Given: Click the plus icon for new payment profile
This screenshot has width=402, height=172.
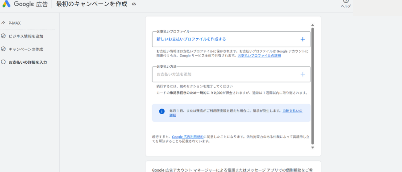Looking at the screenshot, I should (303, 39).
